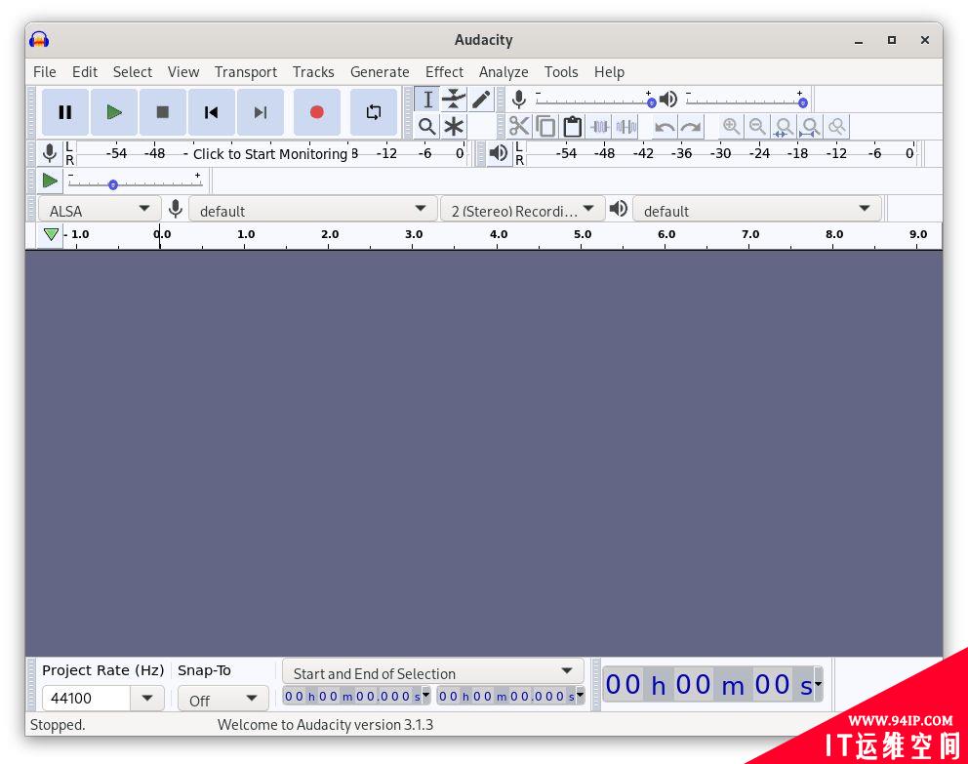Stop playback with the Stop button
Screen dimensions: 968x764
163,112
